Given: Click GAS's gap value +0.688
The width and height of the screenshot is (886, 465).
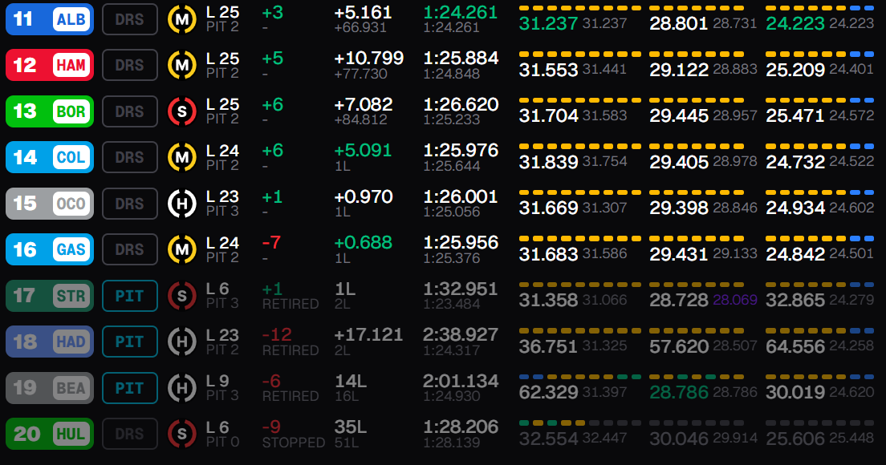Looking at the screenshot, I should [363, 243].
